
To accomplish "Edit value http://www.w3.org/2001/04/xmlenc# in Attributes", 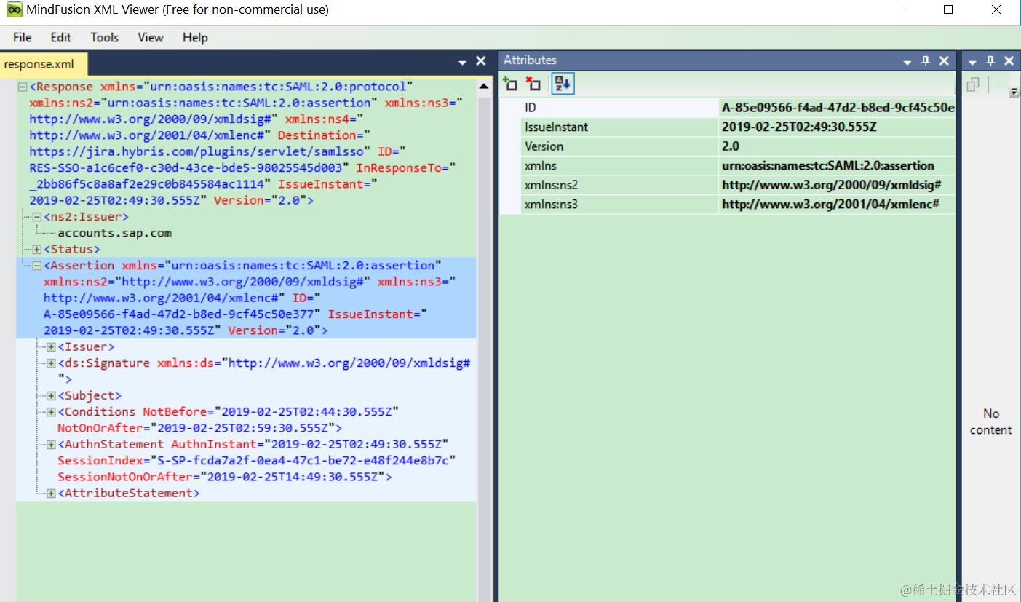I will (837, 205).
